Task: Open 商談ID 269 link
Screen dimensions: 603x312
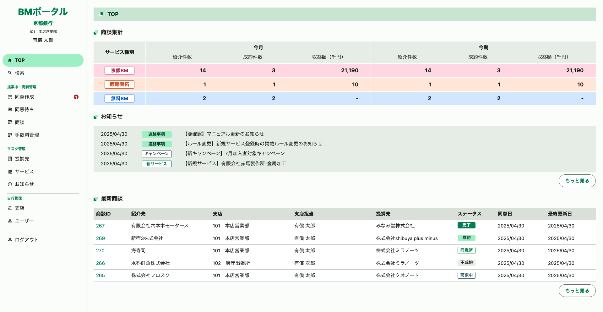Action: tap(100, 238)
